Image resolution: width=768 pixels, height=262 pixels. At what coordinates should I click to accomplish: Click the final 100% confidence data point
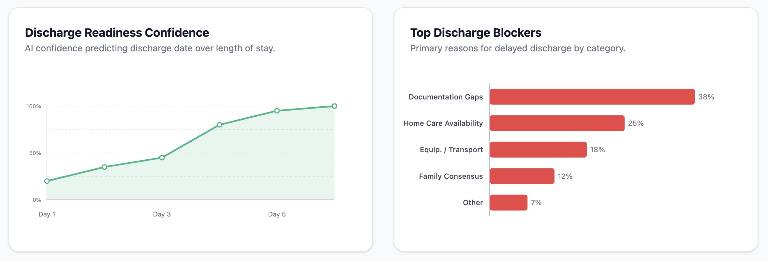tap(334, 106)
